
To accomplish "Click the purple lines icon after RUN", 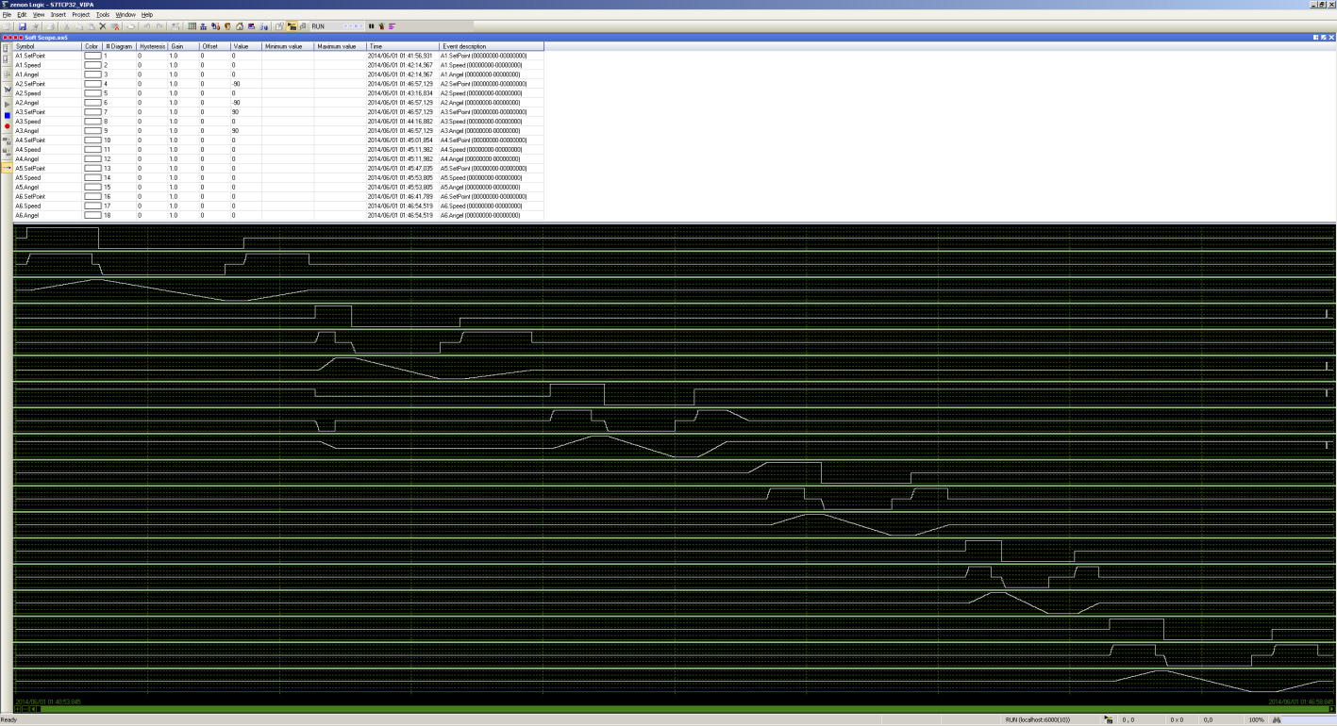I will (x=392, y=26).
